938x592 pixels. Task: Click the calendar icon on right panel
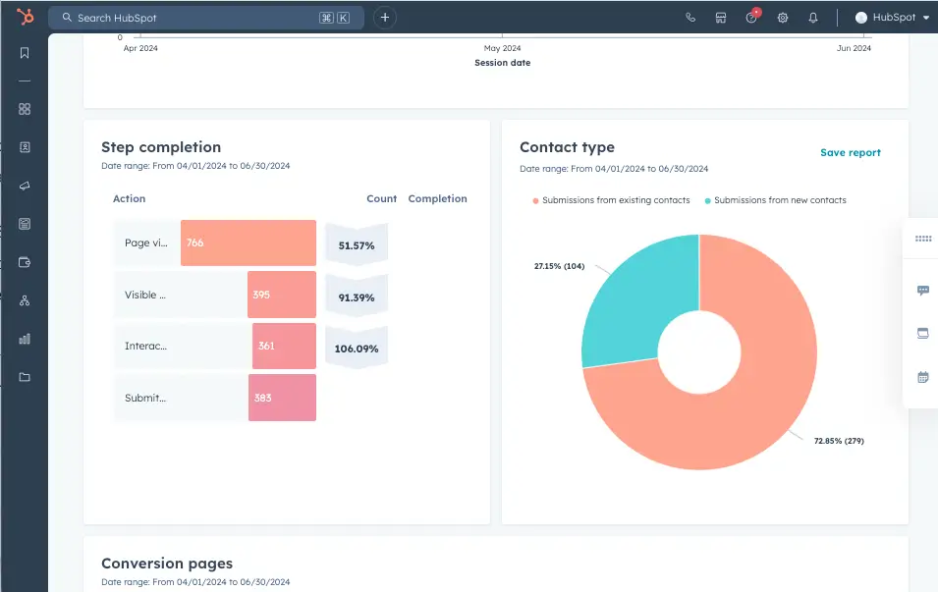(x=922, y=377)
